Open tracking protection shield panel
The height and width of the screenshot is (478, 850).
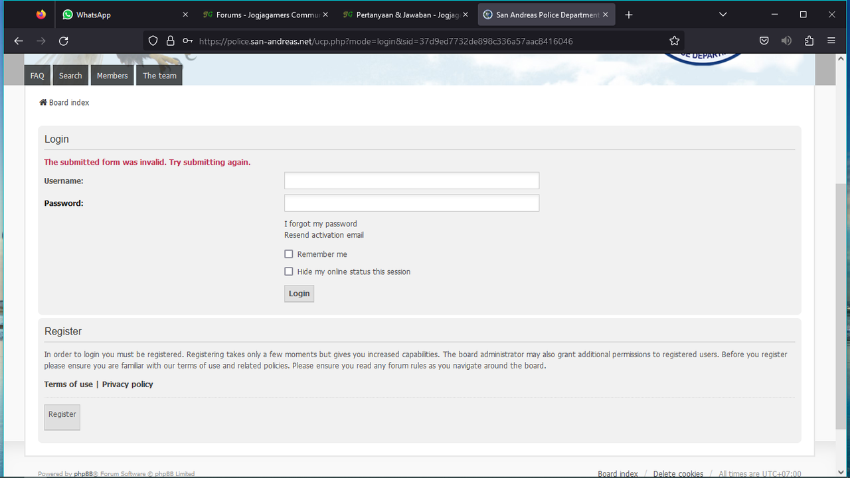pyautogui.click(x=153, y=41)
